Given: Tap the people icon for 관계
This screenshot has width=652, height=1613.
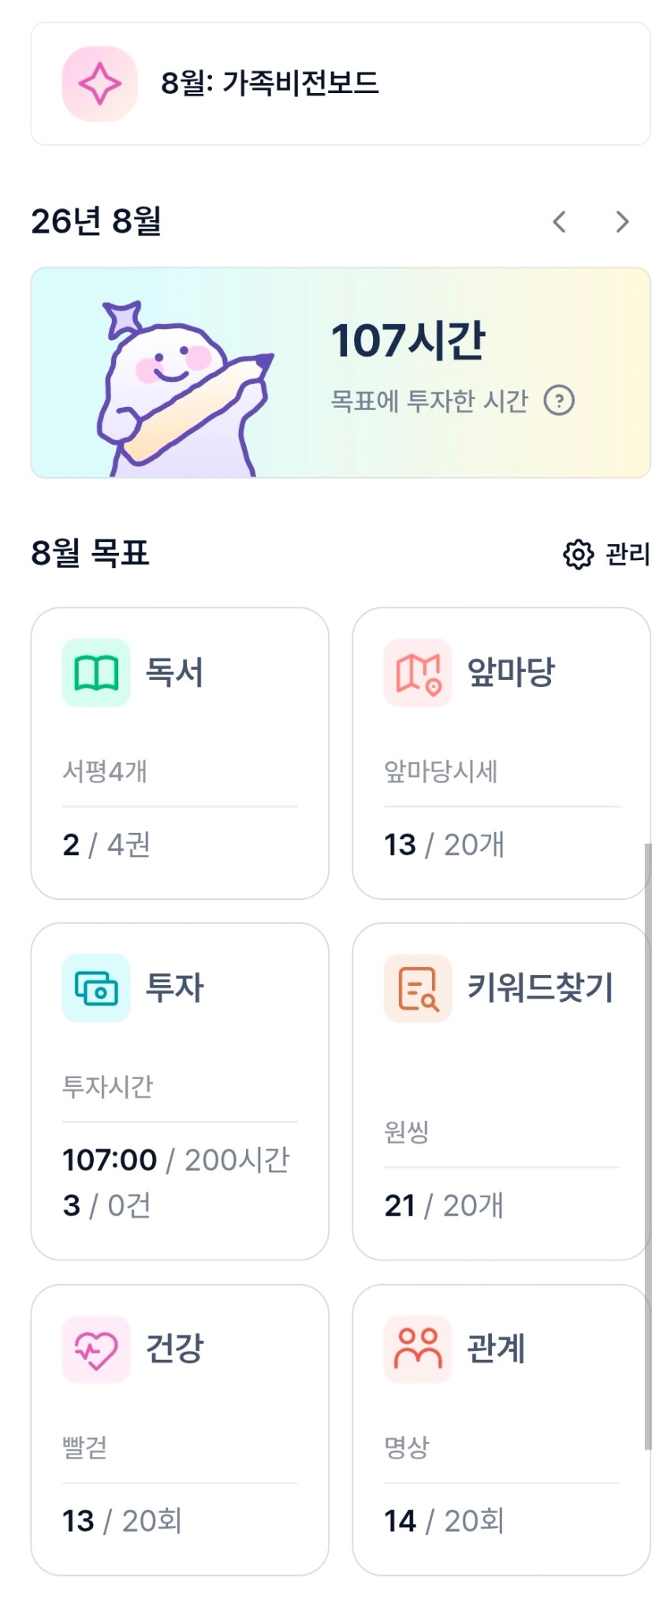Looking at the screenshot, I should pos(418,1350).
